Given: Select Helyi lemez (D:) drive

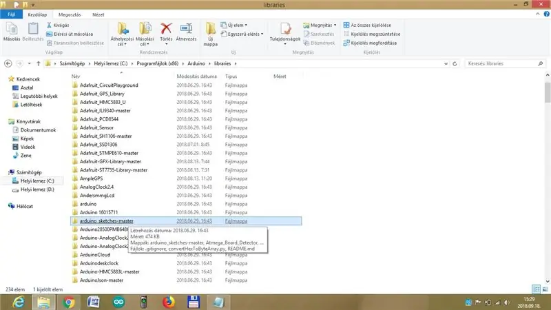Looking at the screenshot, I should tap(37, 189).
